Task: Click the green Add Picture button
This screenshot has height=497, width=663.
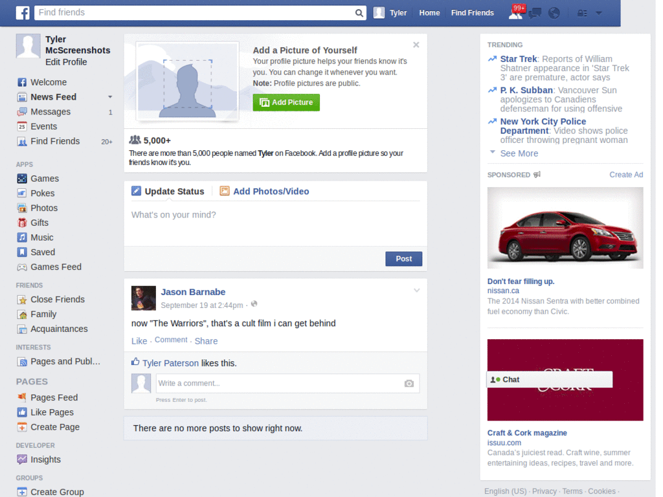Action: point(286,102)
